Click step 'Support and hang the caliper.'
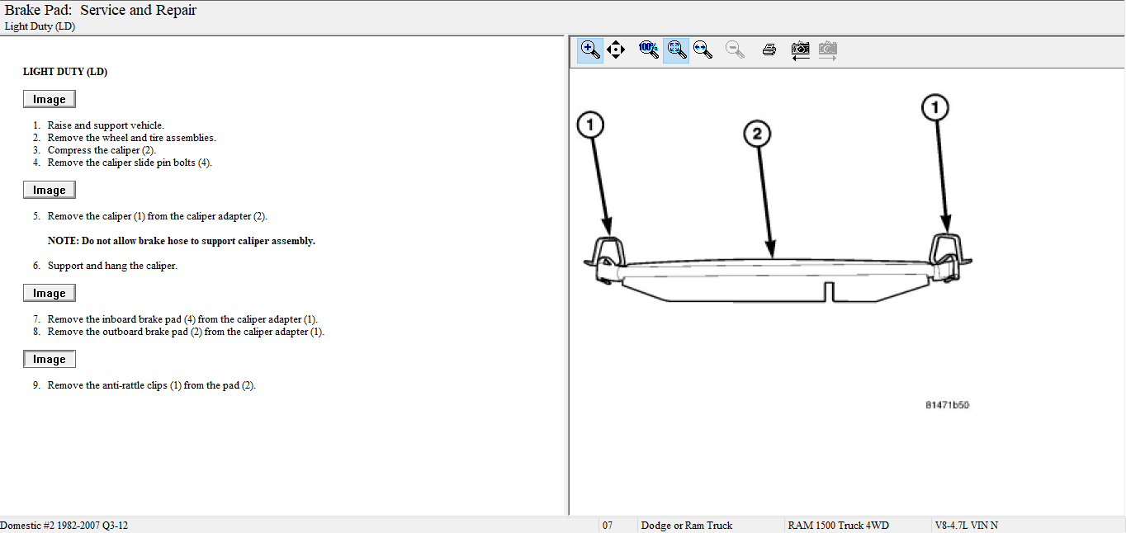The width and height of the screenshot is (1126, 533). [112, 266]
